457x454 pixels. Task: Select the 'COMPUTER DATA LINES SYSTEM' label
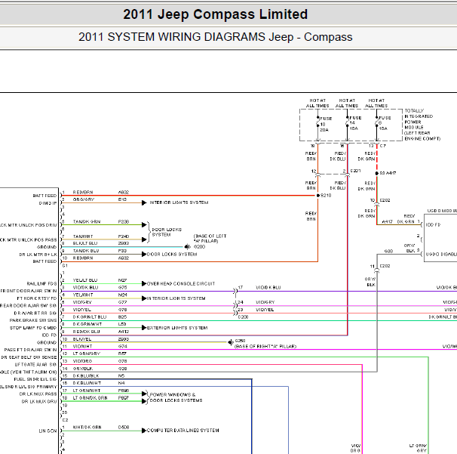click(183, 431)
